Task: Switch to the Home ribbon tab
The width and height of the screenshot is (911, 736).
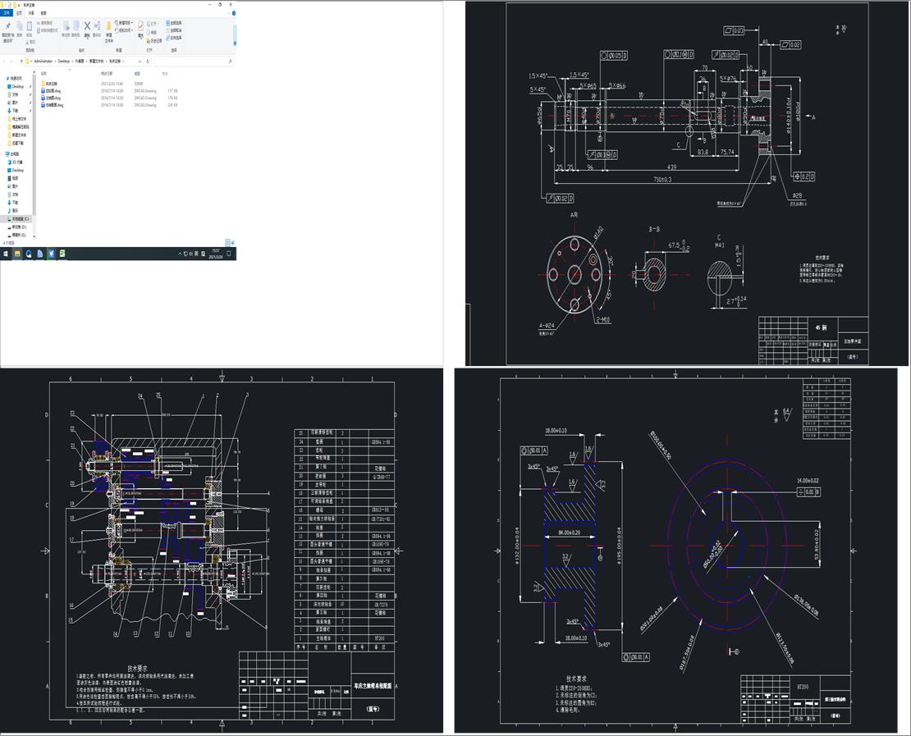Action: [x=19, y=13]
